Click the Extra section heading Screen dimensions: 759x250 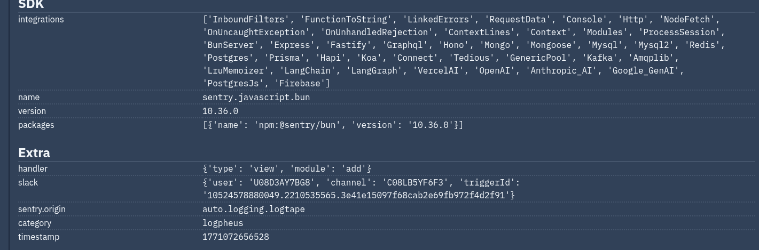[x=34, y=153]
